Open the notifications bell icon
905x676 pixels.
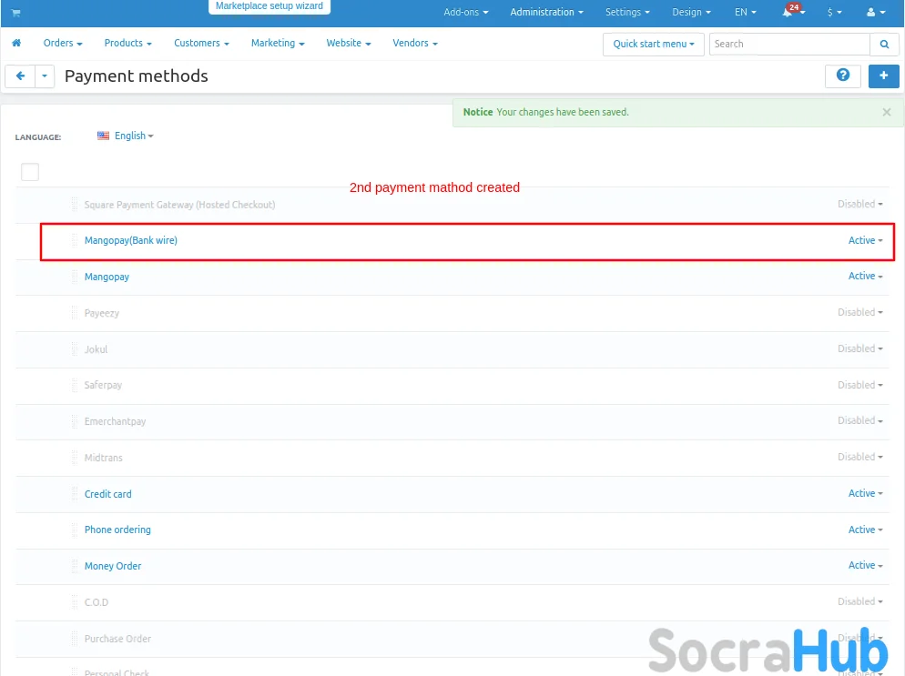[788, 13]
